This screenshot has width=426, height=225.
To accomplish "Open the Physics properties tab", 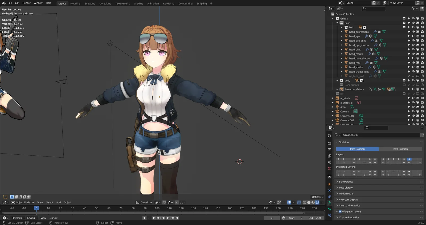I will click(x=329, y=190).
